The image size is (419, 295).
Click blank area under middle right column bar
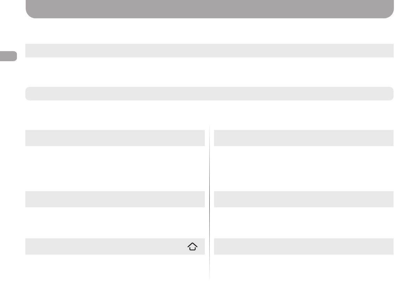303,222
